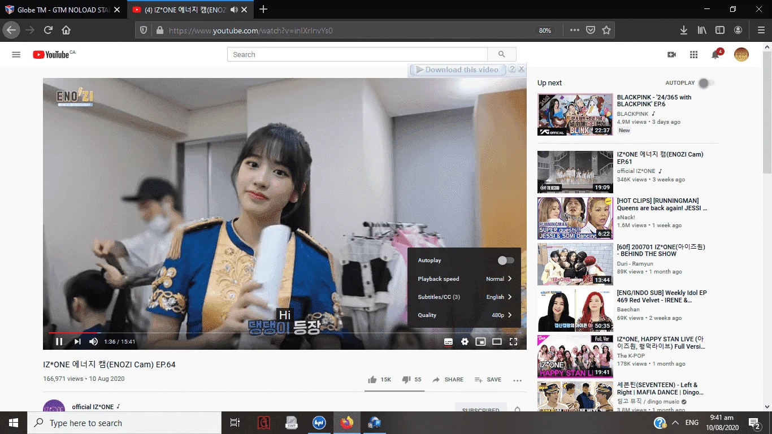Enter full screen mode icon
The height and width of the screenshot is (434, 772).
[513, 341]
